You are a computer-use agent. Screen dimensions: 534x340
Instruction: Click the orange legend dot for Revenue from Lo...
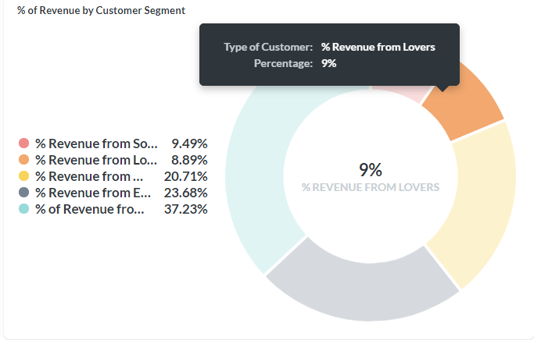click(23, 160)
